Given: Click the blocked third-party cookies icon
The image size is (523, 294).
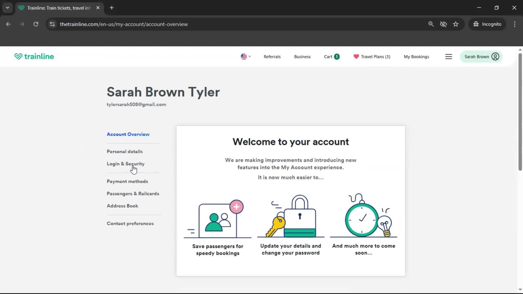Looking at the screenshot, I should tap(443, 24).
